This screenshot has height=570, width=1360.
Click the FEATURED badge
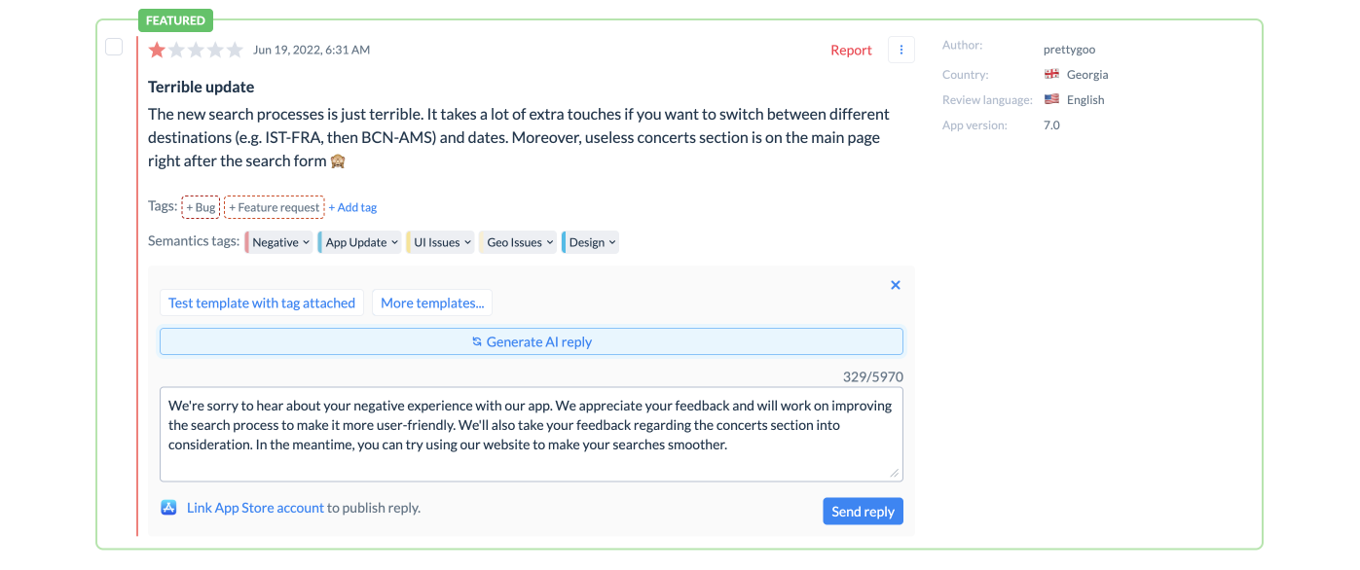tap(175, 19)
